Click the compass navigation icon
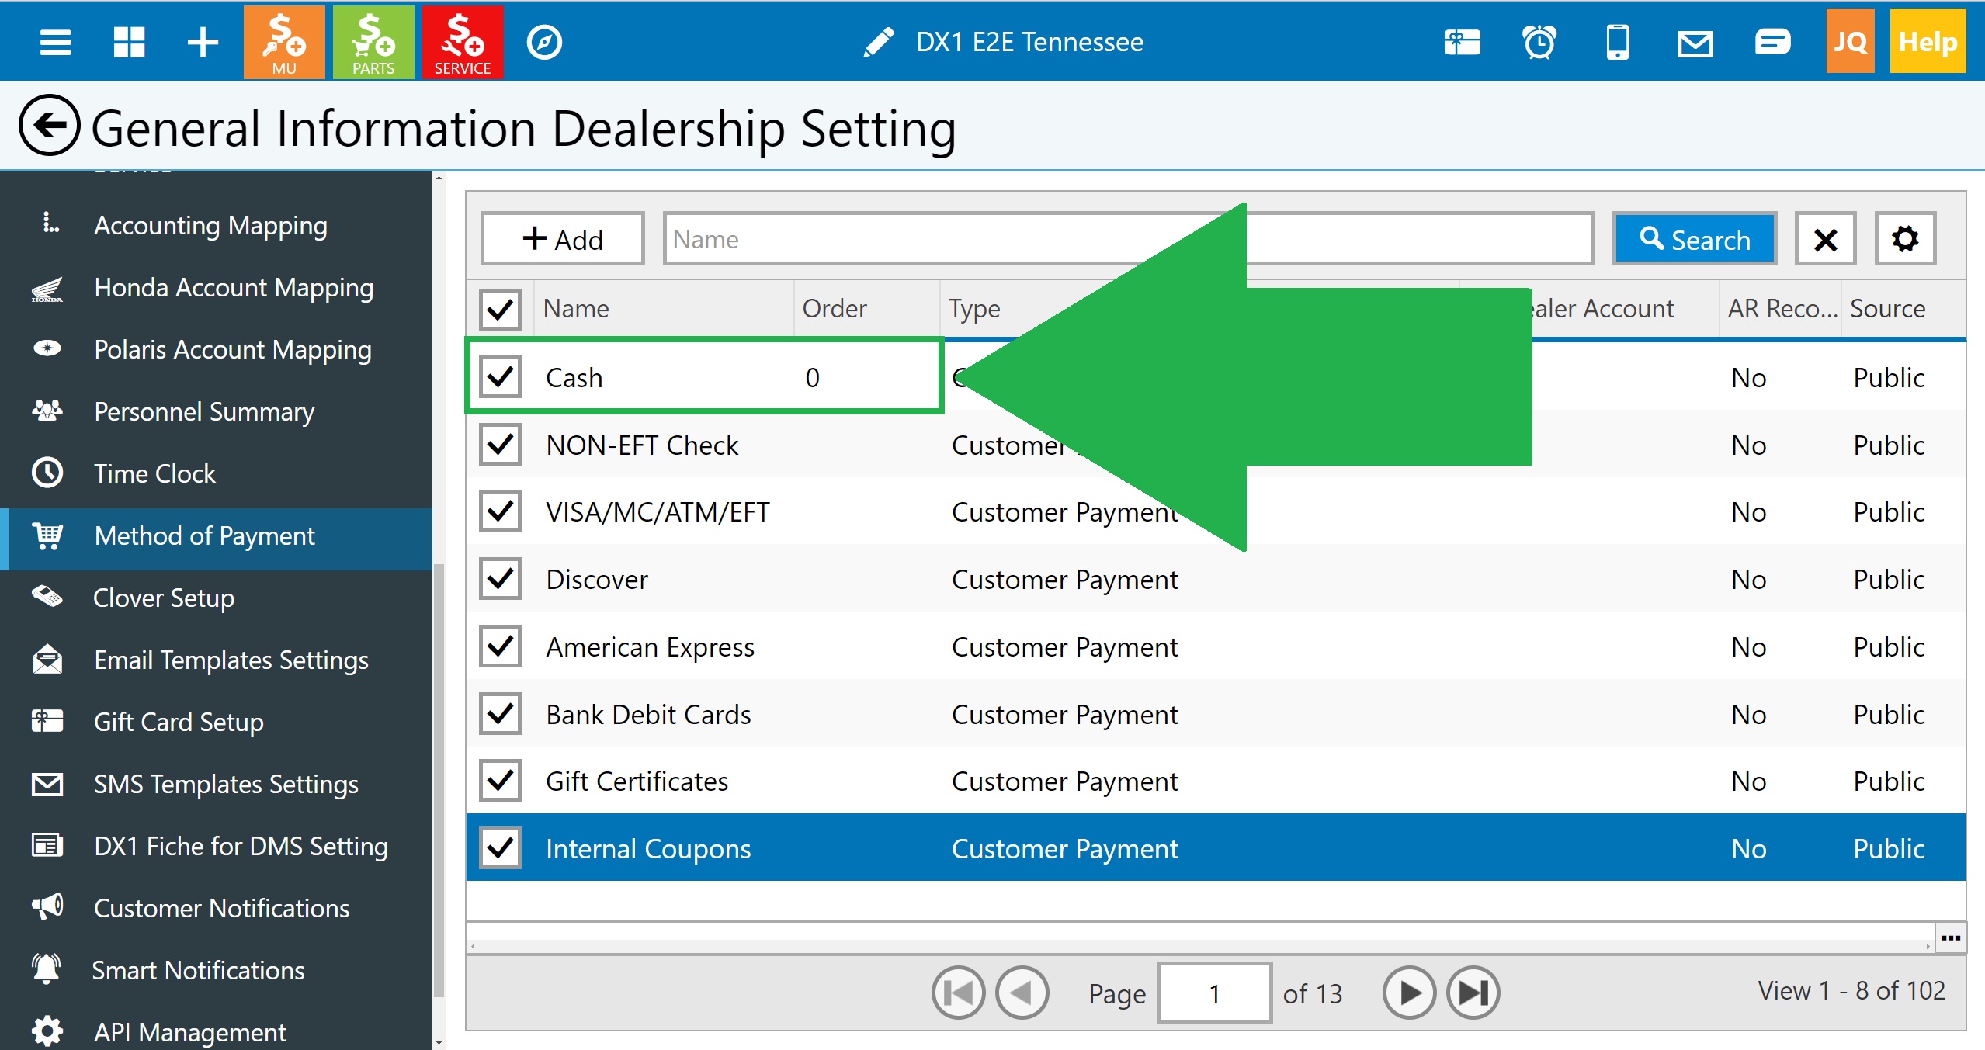 click(x=544, y=42)
